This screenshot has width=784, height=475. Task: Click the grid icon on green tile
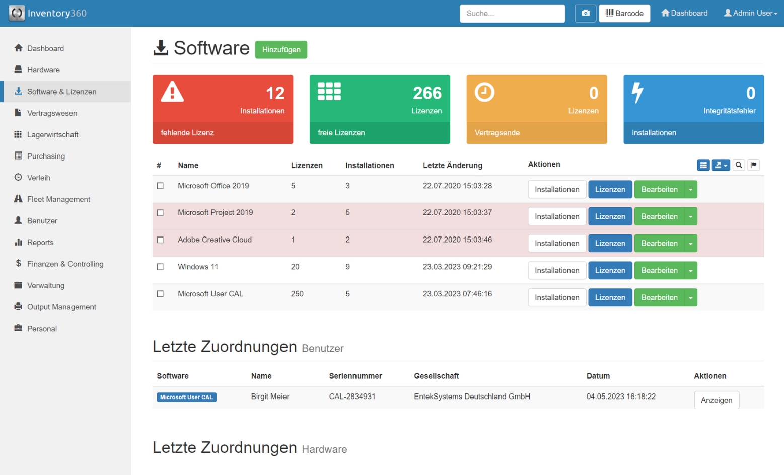point(329,92)
